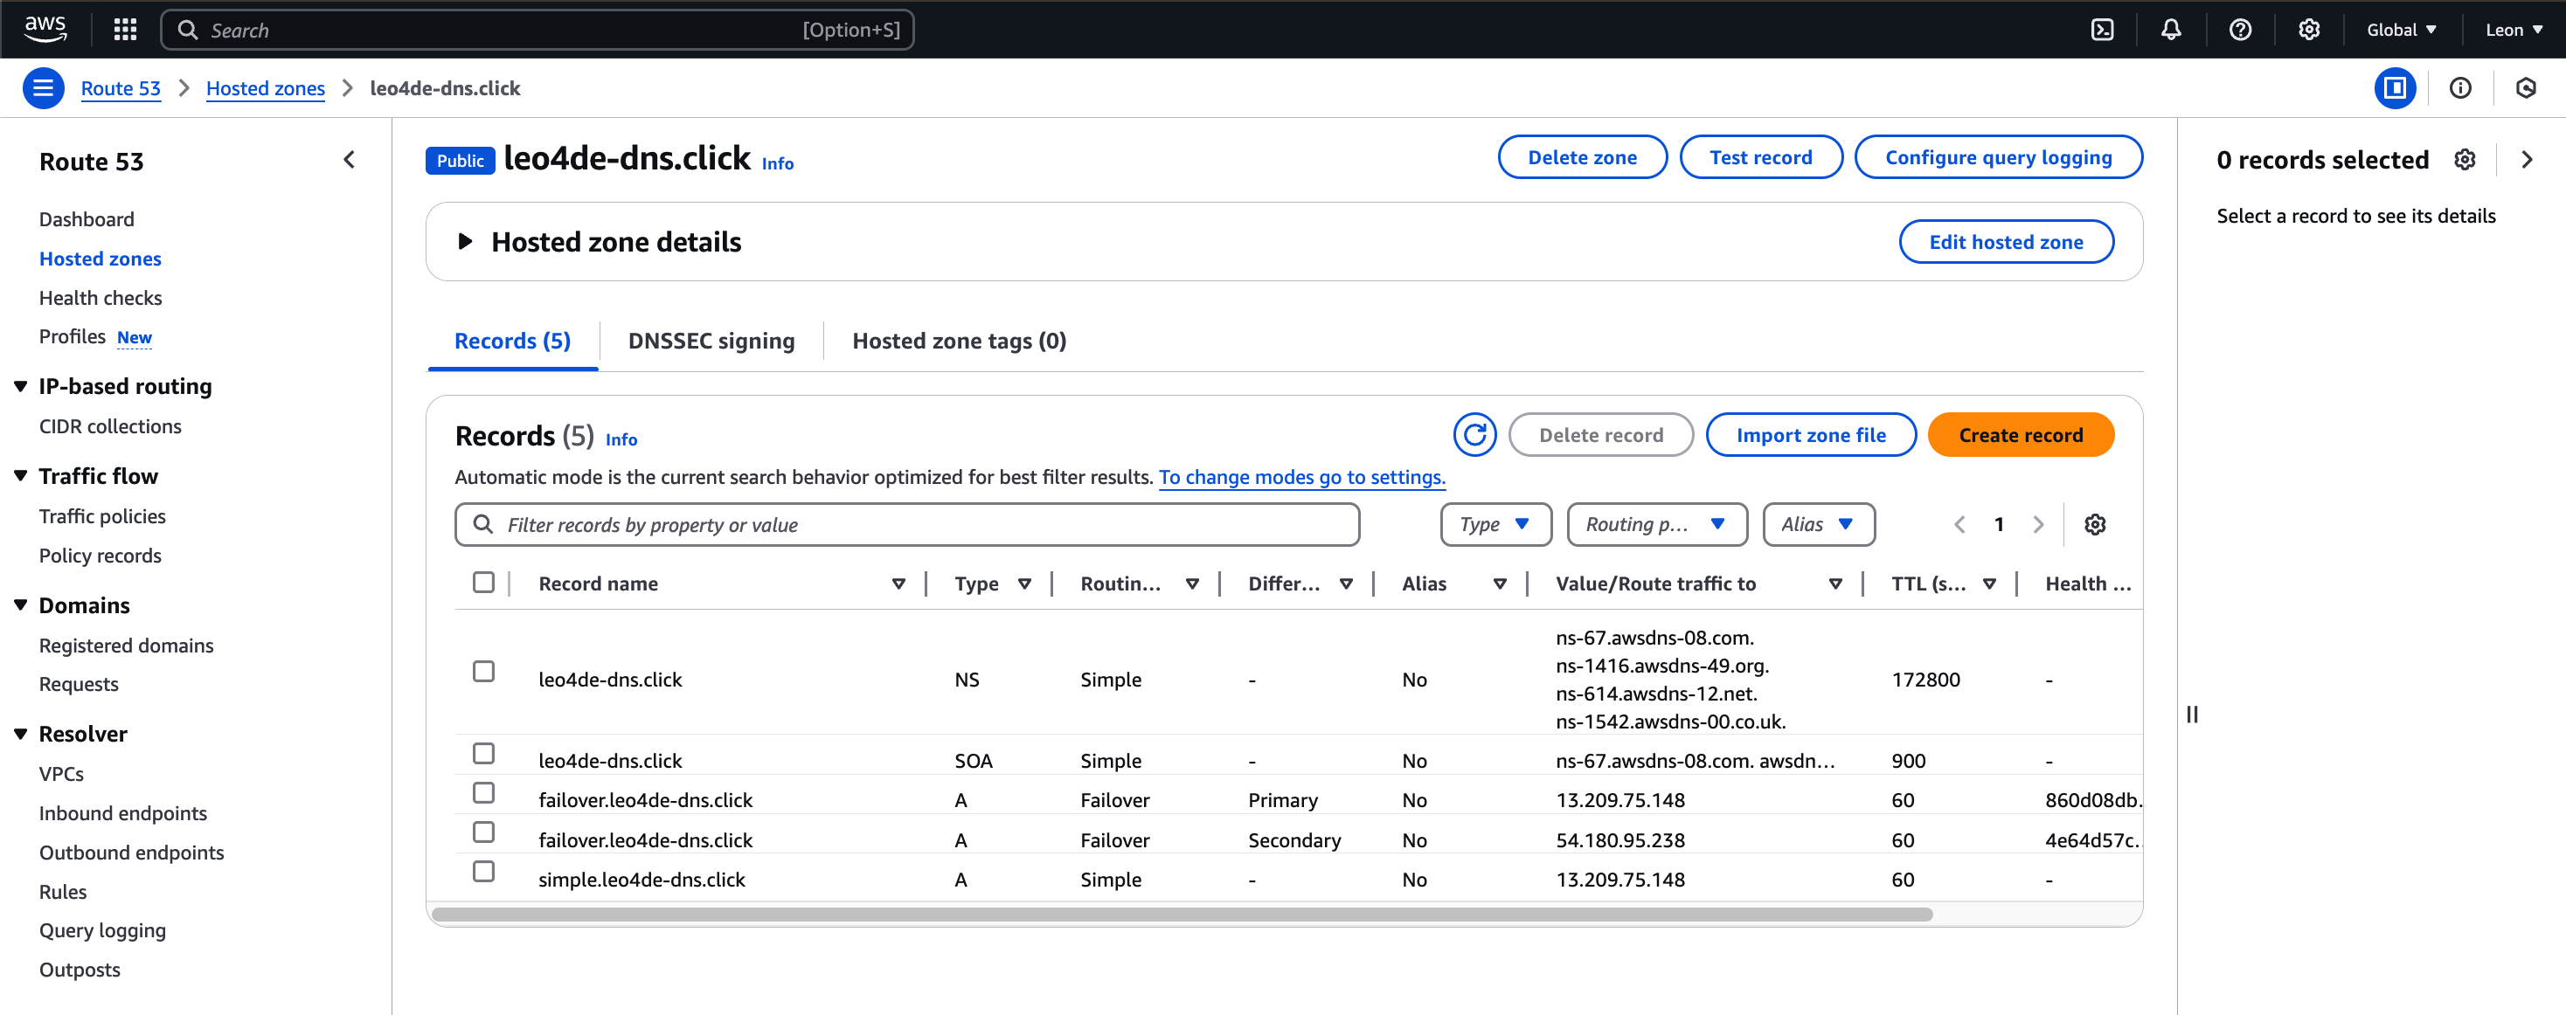Screen dimensions: 2566x1015
Task: Open the CloudShell terminal icon
Action: (x=2102, y=30)
